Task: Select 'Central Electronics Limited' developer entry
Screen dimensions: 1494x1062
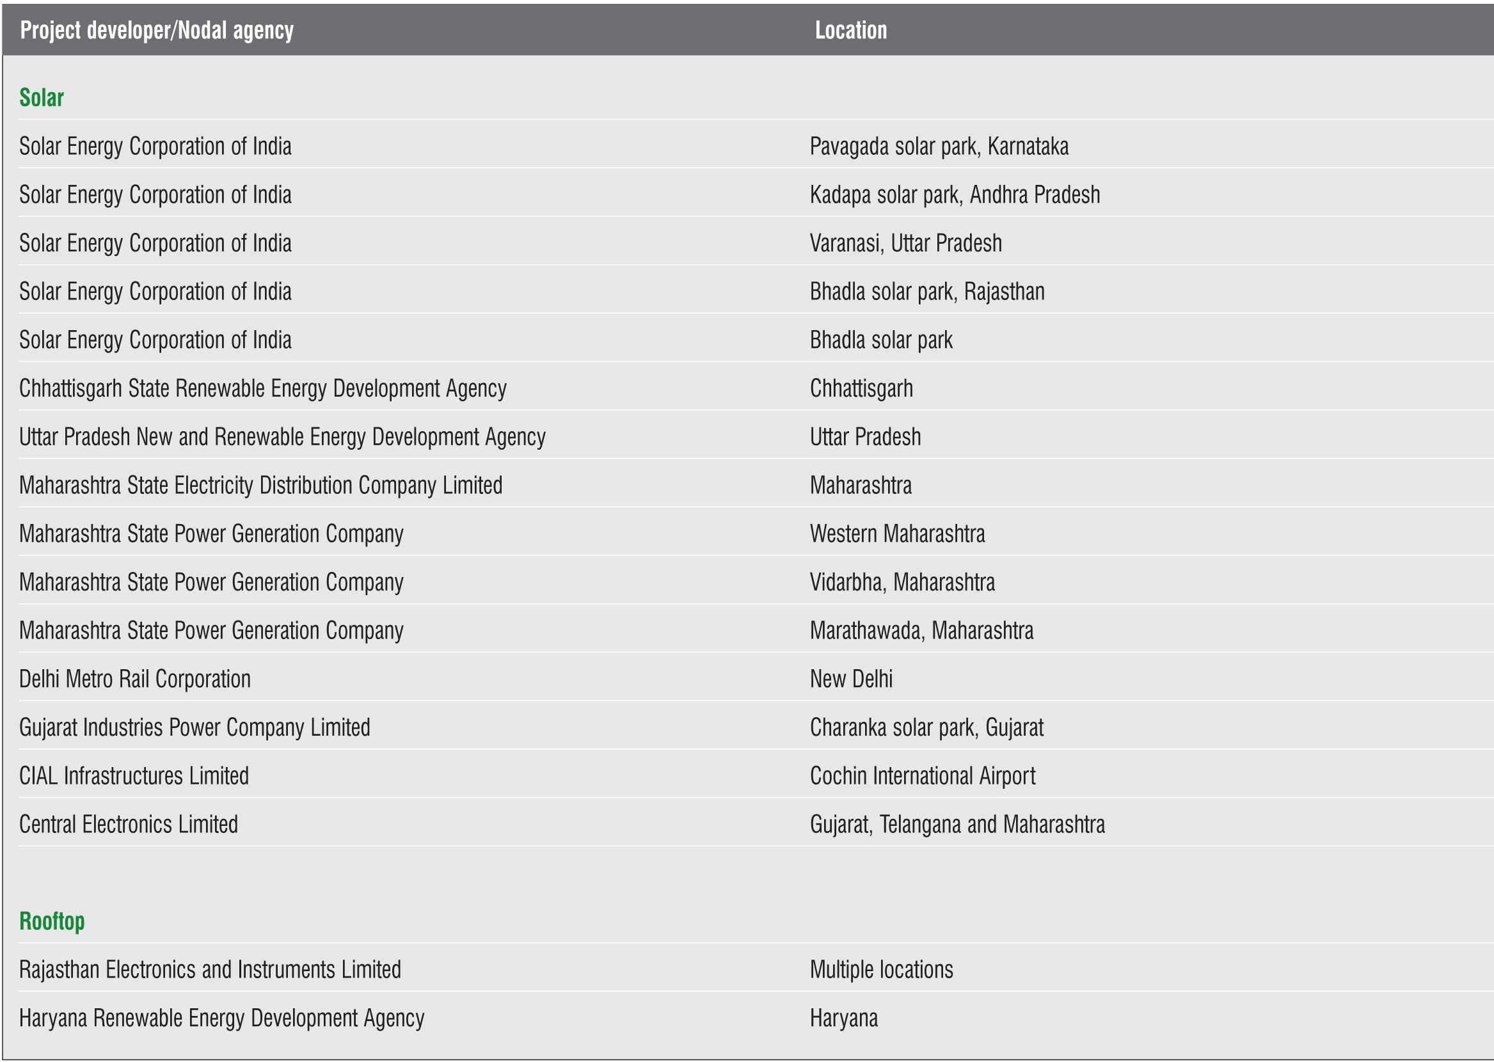Action: (x=128, y=824)
